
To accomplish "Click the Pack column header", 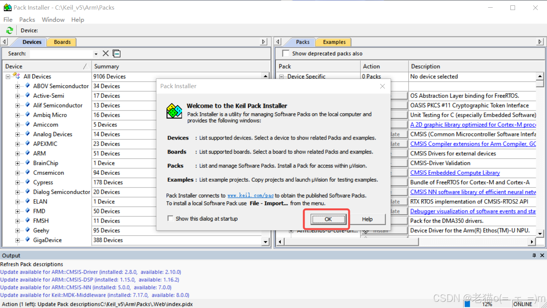I will click(318, 66).
